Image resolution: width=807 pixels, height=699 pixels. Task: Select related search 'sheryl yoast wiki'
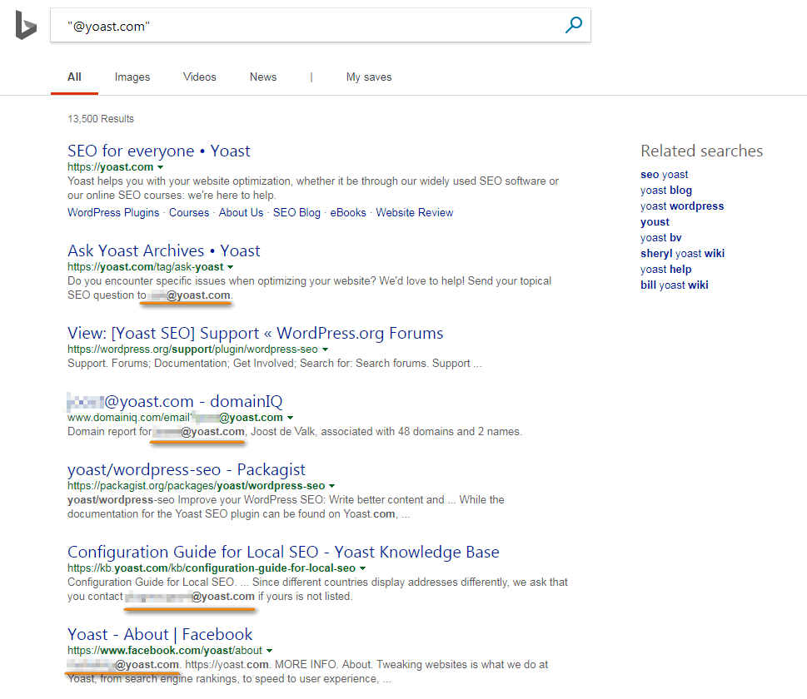point(682,253)
